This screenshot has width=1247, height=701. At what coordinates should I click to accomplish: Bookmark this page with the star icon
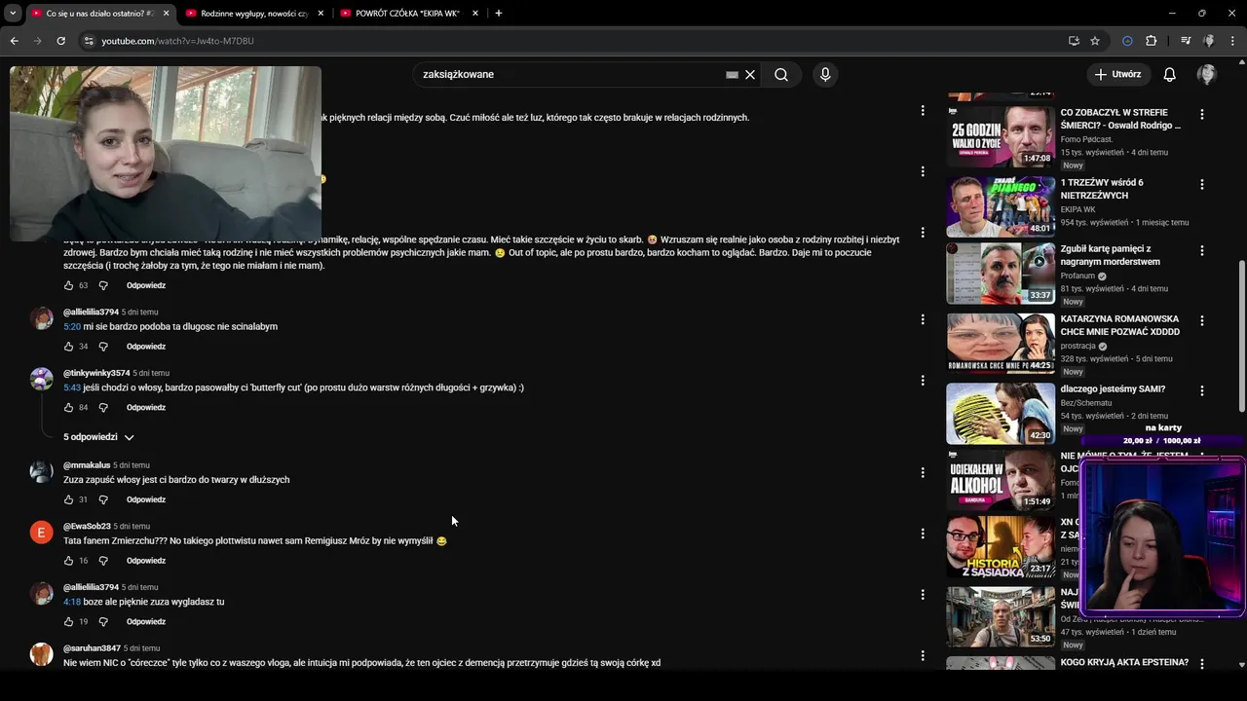point(1095,41)
